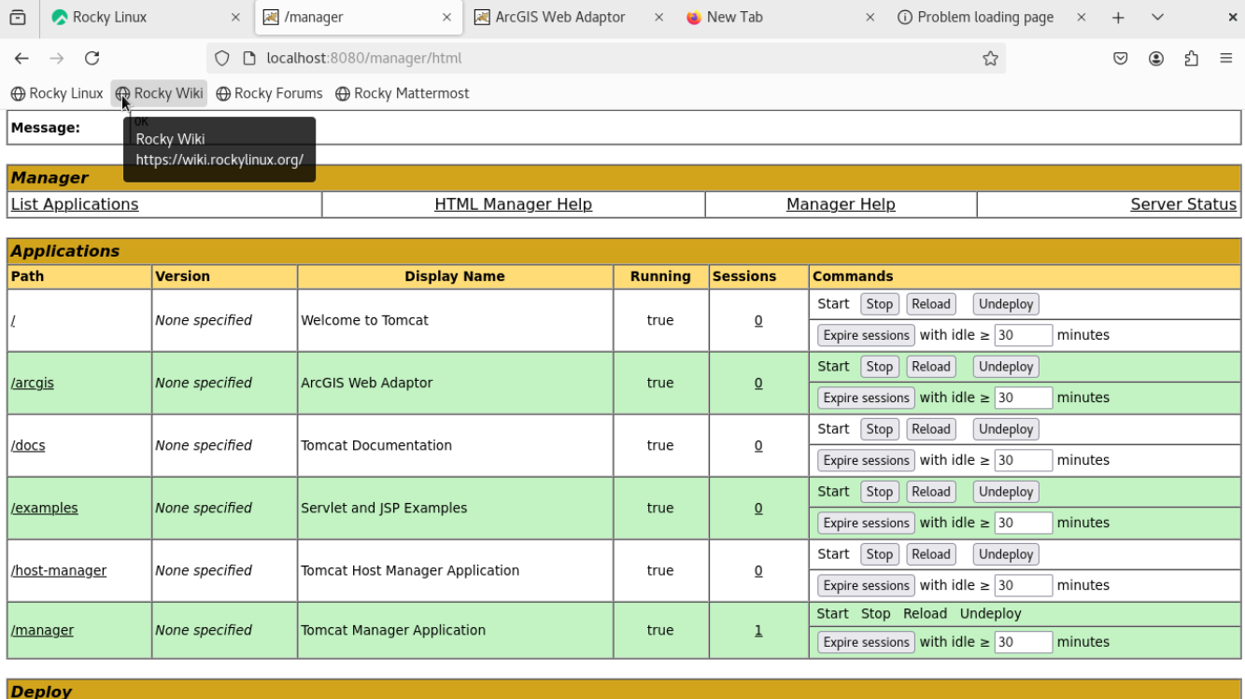Switch to the Rocky Linux tab

(x=146, y=17)
